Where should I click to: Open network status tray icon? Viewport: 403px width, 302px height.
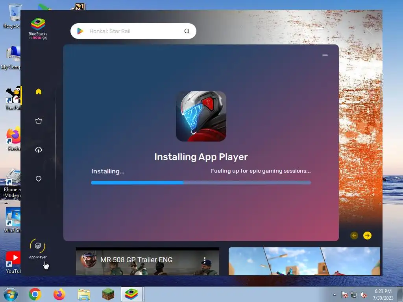(354, 295)
